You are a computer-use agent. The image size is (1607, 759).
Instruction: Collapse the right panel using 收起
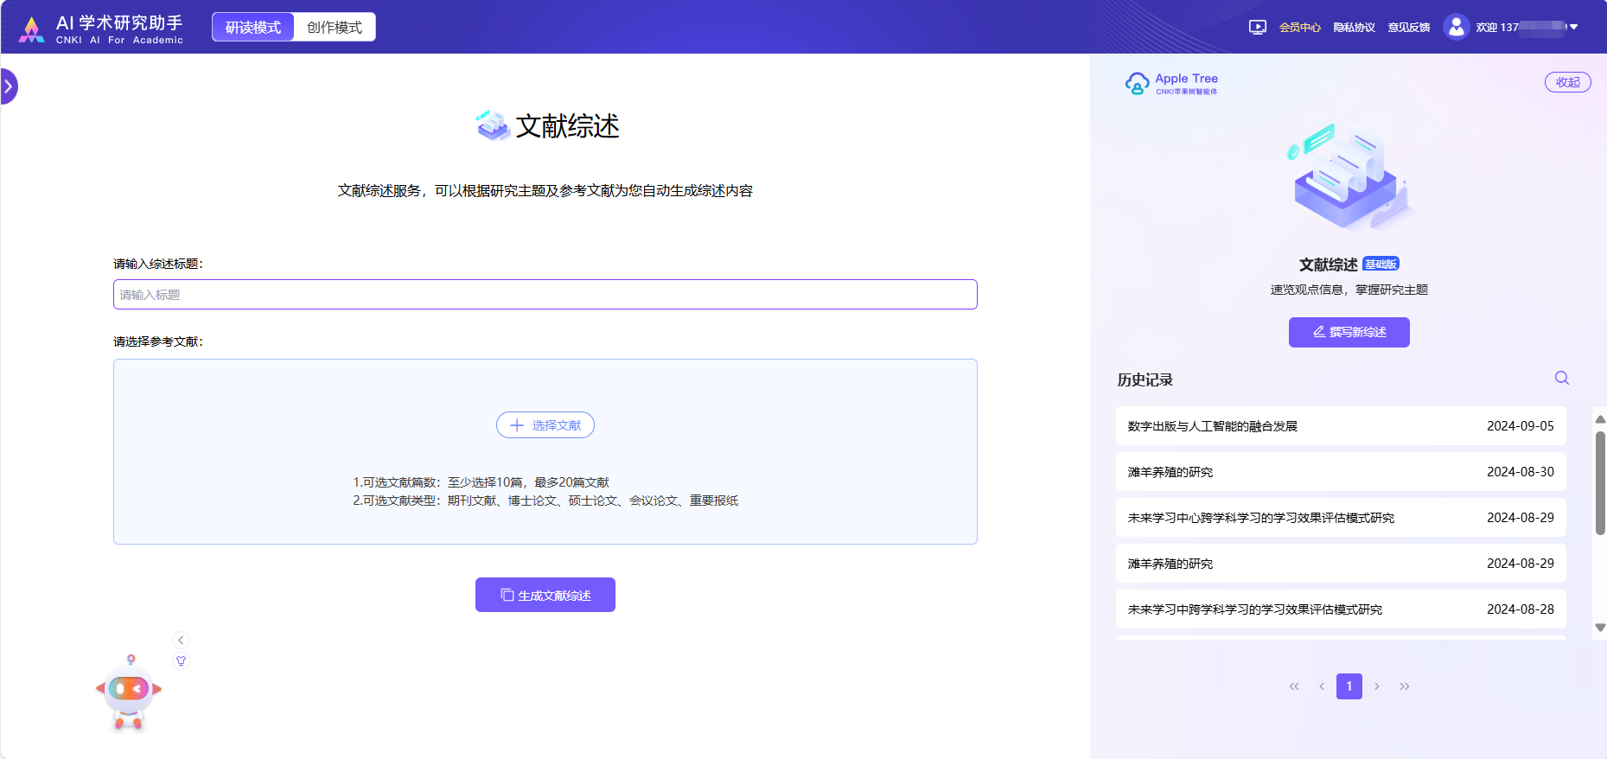1567,82
